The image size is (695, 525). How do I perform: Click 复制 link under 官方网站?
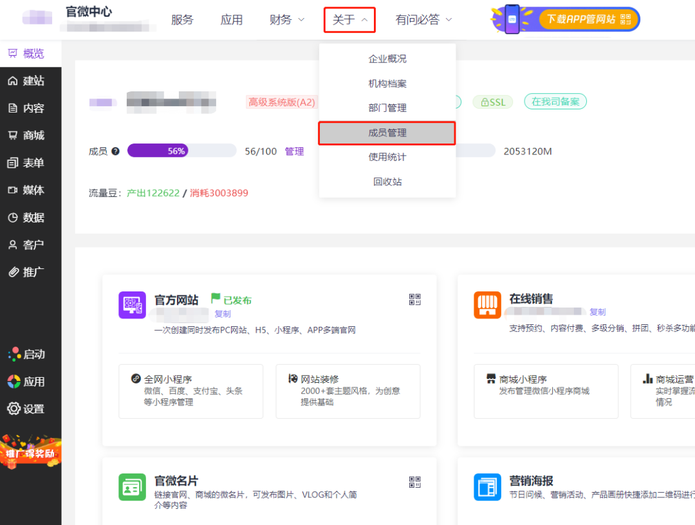(x=223, y=314)
